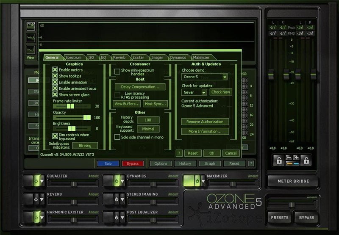
Task: Switch to the Dynamics options tab
Action: pyautogui.click(x=178, y=58)
